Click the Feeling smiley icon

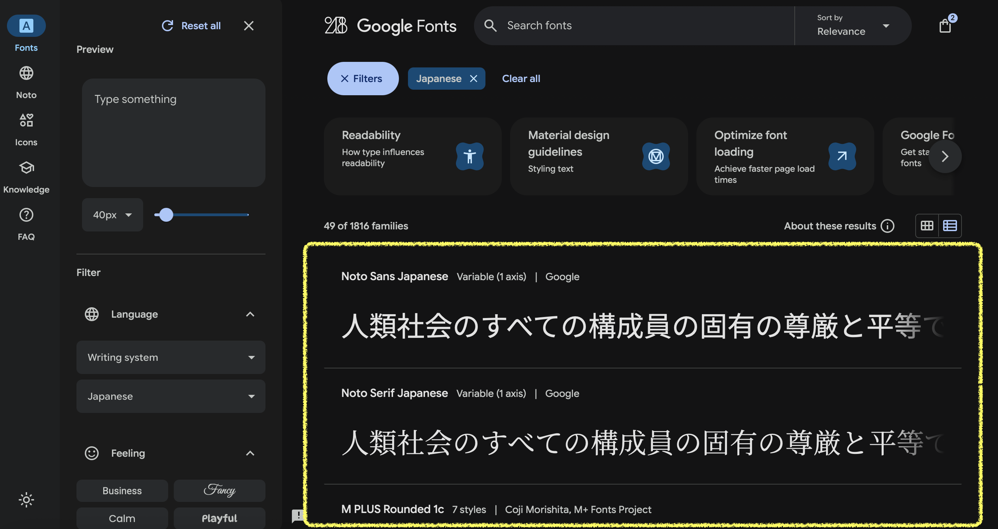pyautogui.click(x=92, y=453)
